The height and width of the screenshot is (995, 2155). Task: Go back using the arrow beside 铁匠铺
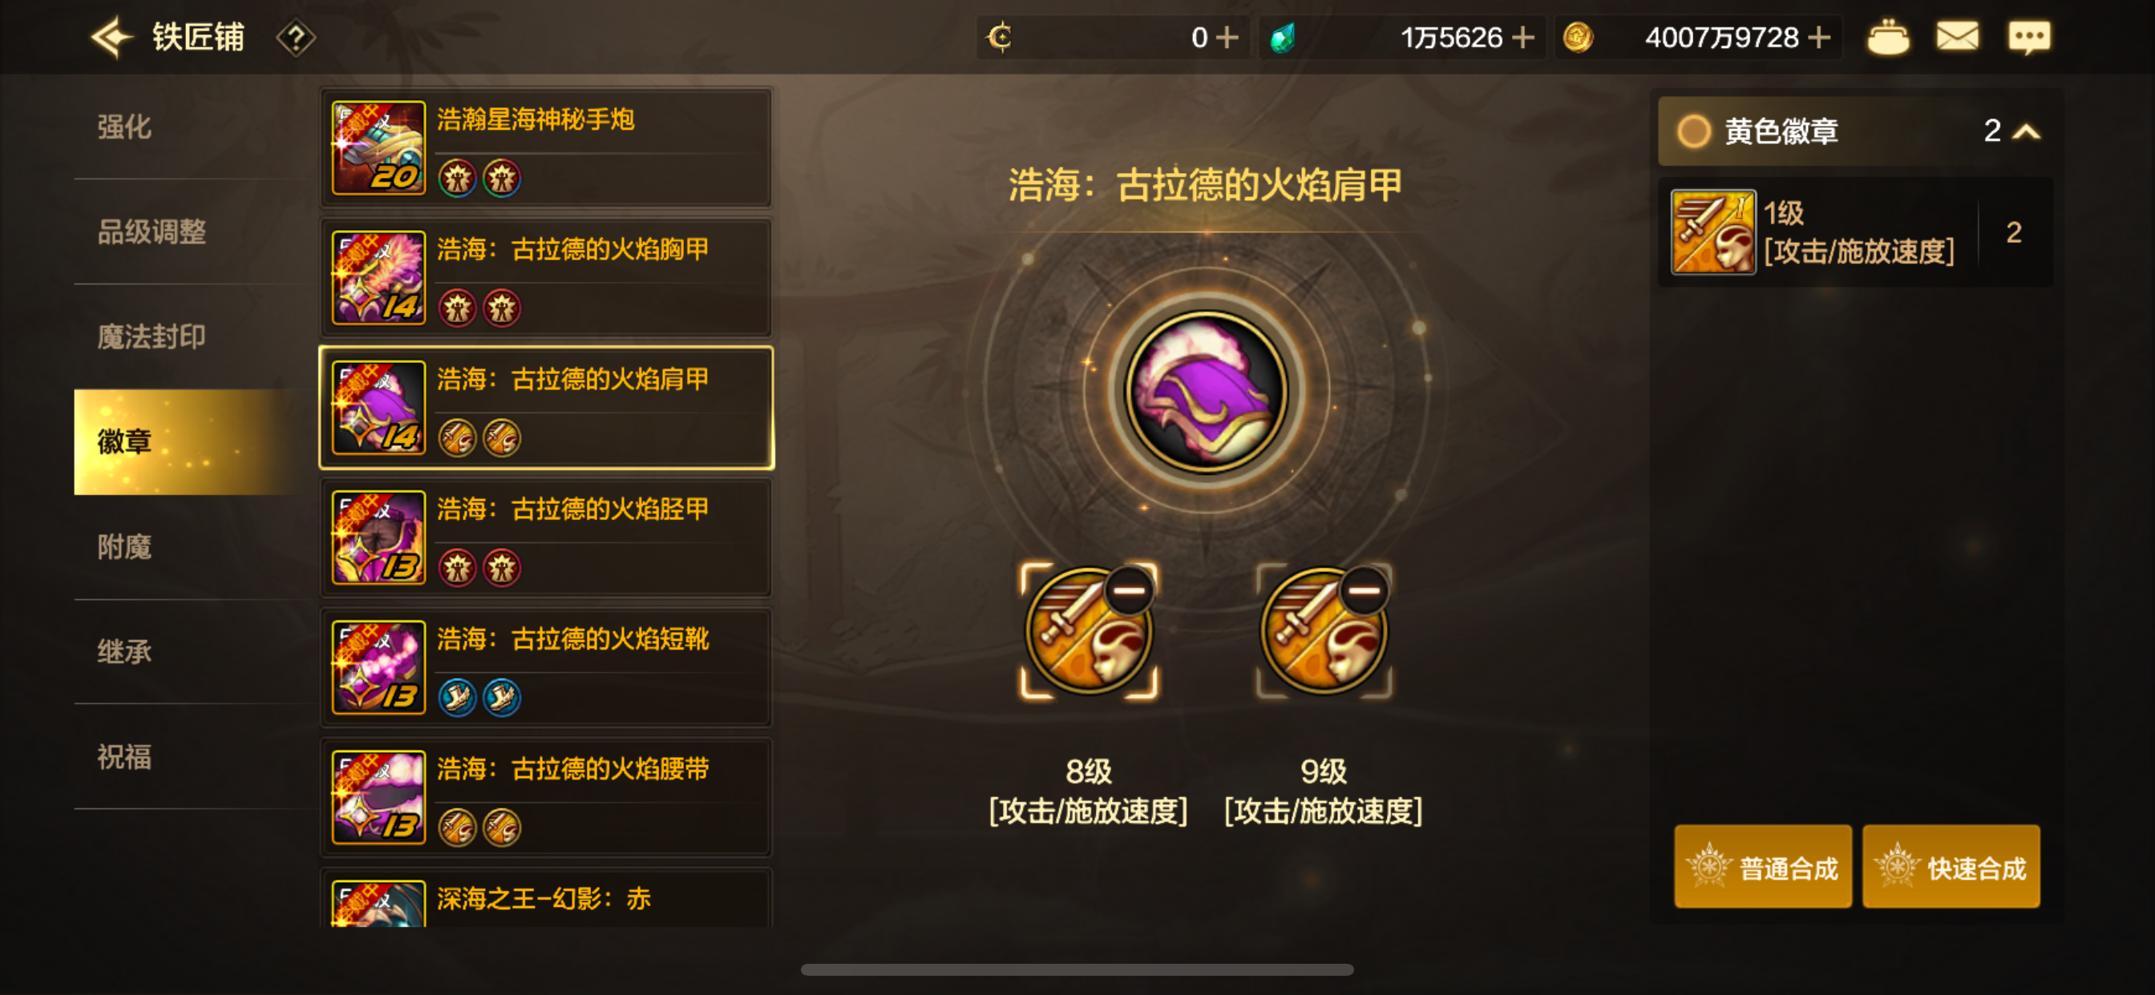point(112,38)
